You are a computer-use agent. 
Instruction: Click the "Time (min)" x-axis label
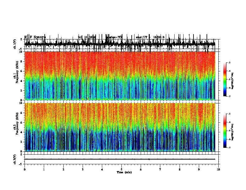pos(124,172)
